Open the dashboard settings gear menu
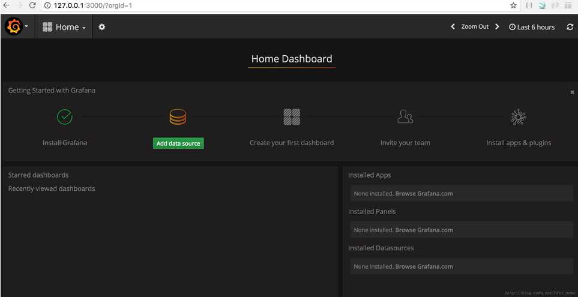 pyautogui.click(x=102, y=27)
